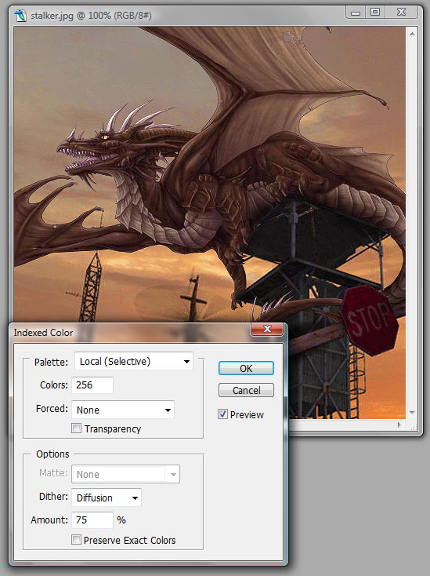430x576 pixels.
Task: Click the vertical scrollbar up arrow
Action: coord(412,34)
